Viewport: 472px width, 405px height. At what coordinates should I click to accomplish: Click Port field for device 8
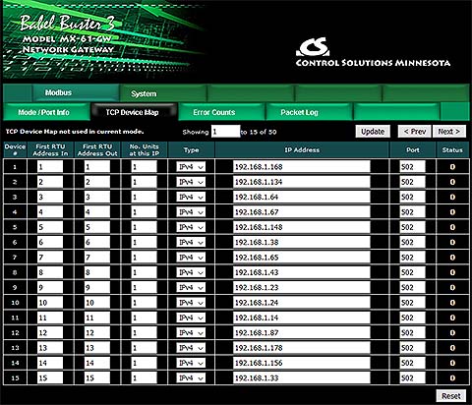[413, 272]
